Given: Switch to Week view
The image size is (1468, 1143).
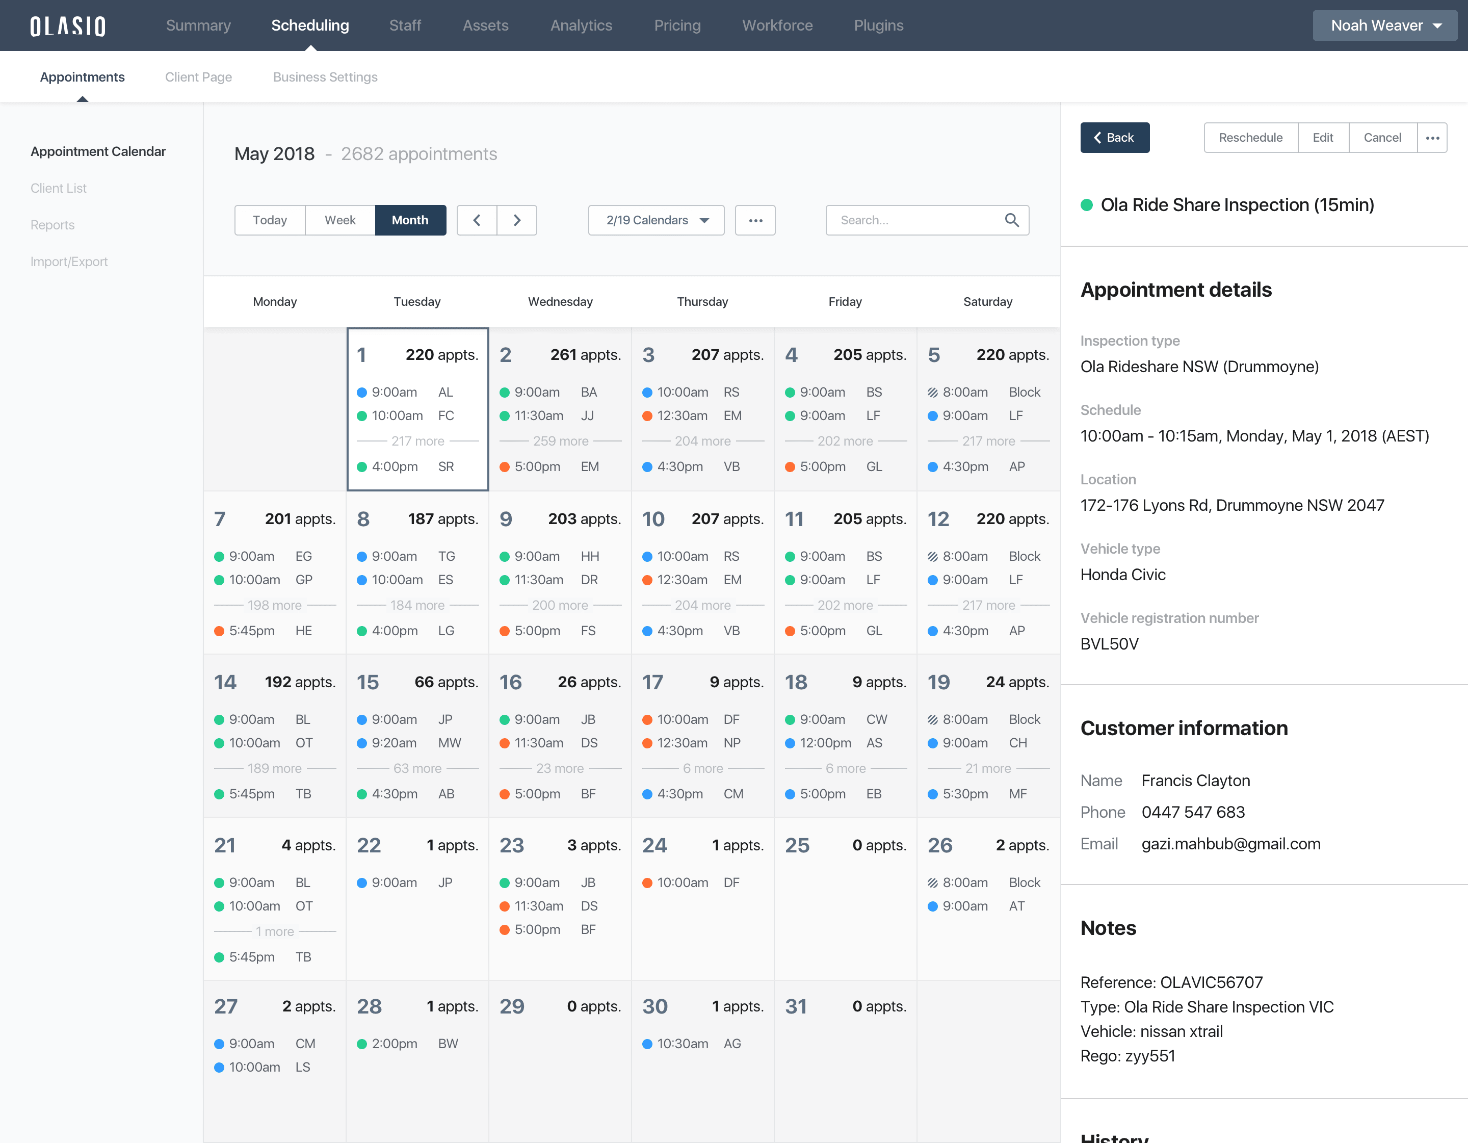Looking at the screenshot, I should pyautogui.click(x=340, y=220).
